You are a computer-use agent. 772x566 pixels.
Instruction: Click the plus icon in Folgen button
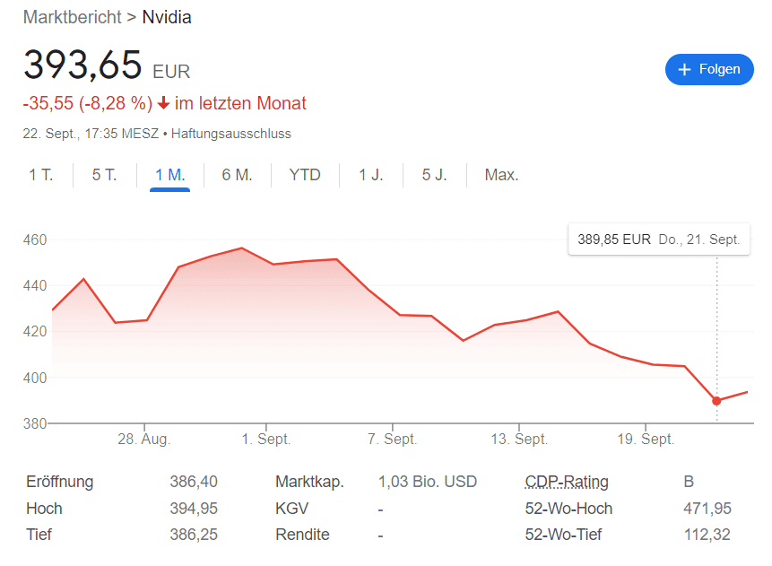coord(684,69)
